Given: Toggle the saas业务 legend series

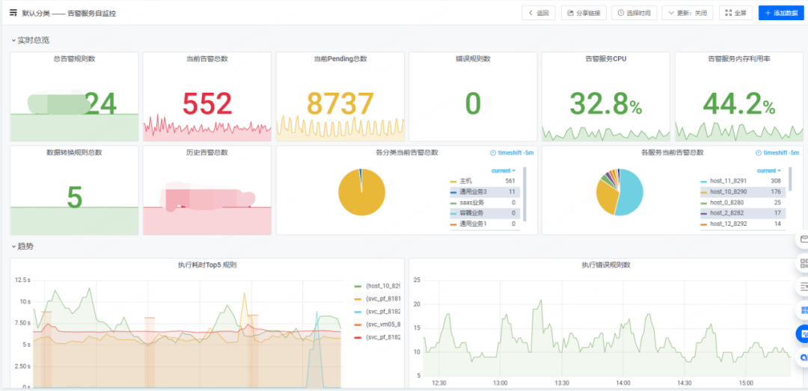Looking at the screenshot, I should [471, 203].
